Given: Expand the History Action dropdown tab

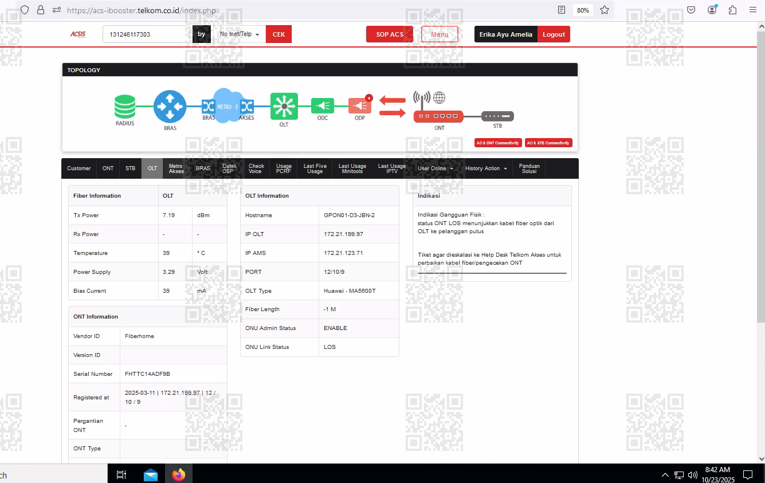Looking at the screenshot, I should (486, 168).
